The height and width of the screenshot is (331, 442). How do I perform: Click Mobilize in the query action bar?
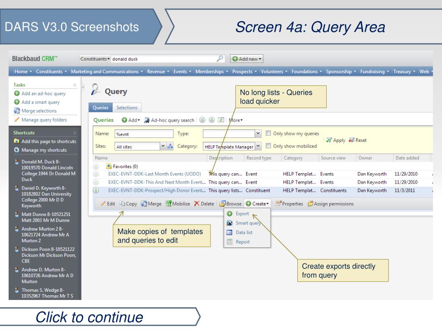178,204
